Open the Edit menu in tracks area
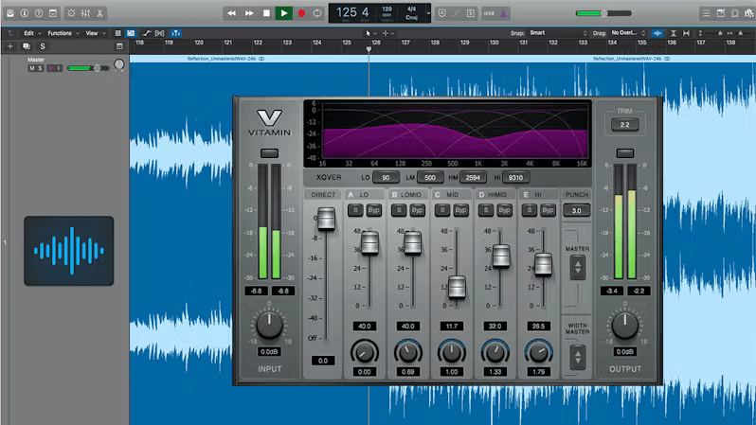Viewport: 756px width, 425px height. tap(32, 33)
